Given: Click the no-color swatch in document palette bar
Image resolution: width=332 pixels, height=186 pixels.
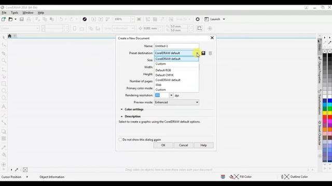Looking at the screenshot, I should click(25, 169).
